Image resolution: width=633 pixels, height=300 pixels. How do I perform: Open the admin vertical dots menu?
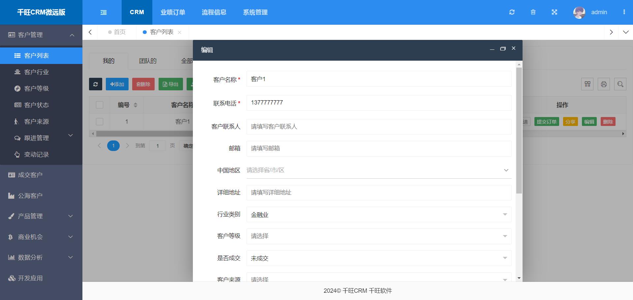[x=624, y=12]
